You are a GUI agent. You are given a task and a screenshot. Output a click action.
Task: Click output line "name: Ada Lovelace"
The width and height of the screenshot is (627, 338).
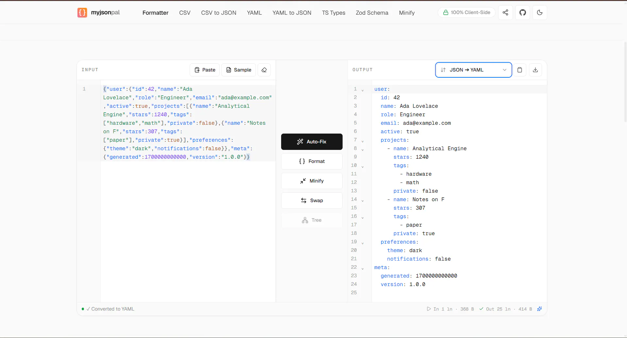pos(409,106)
